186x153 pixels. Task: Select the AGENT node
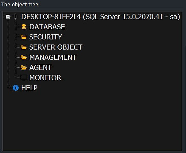click(x=40, y=67)
